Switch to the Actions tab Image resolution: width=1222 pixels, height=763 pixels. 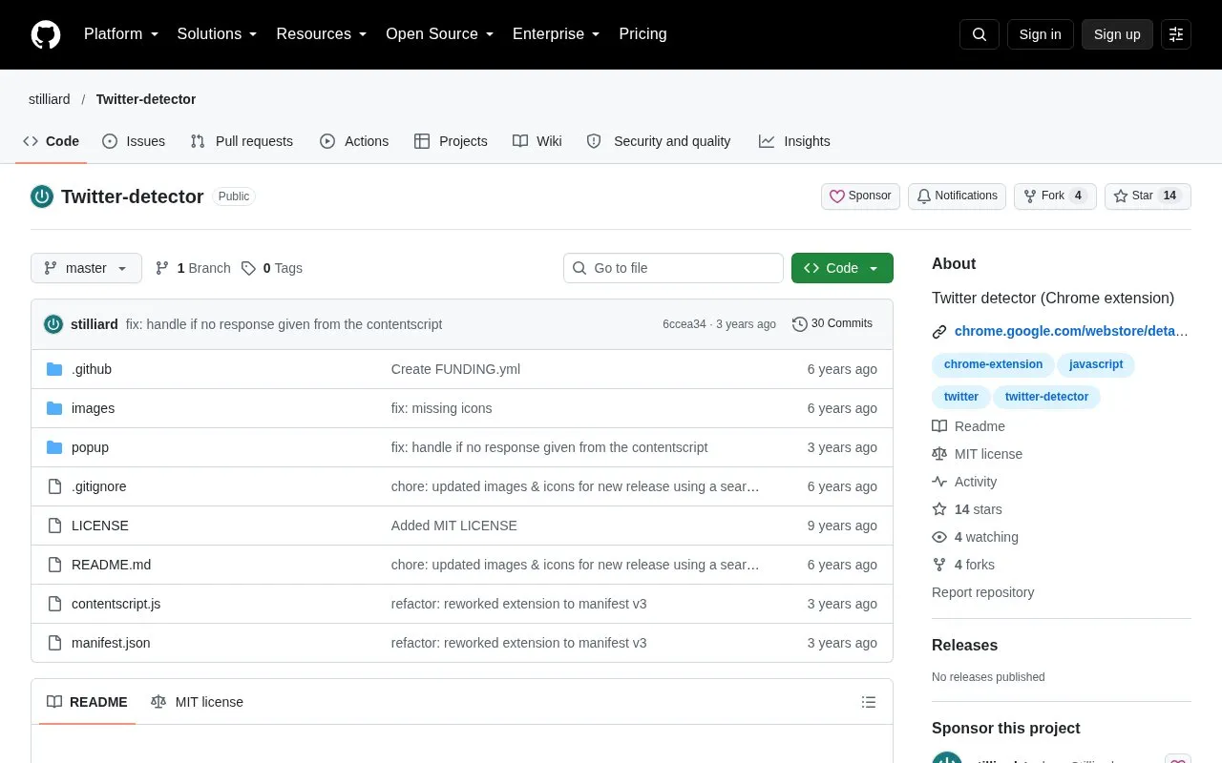(354, 141)
